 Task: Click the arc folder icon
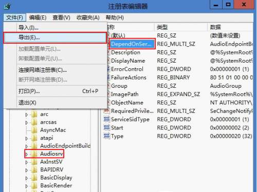click(x=34, y=114)
